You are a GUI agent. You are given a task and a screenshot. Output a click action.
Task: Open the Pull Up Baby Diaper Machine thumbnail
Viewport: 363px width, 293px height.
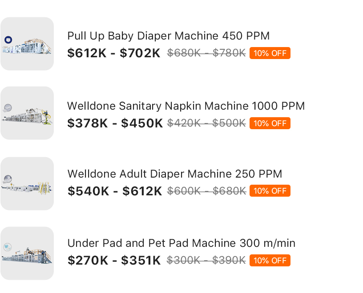click(x=27, y=44)
